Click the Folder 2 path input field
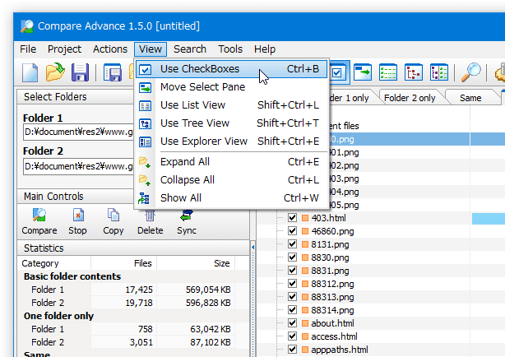505x357 pixels. pos(79,167)
